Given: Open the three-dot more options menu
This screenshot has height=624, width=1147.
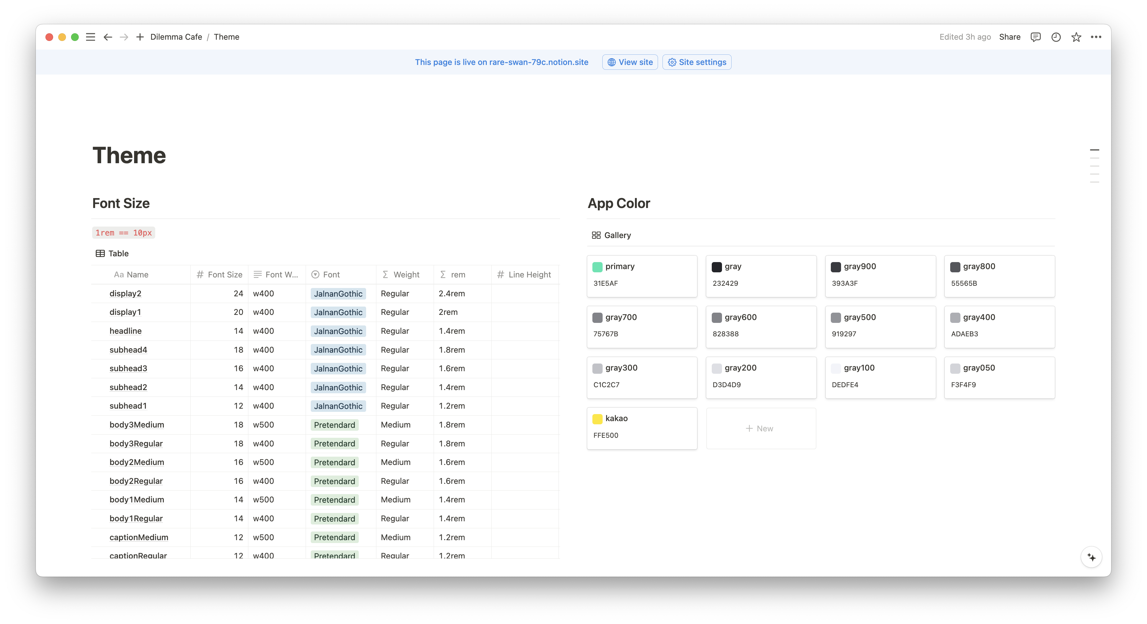Looking at the screenshot, I should coord(1096,37).
